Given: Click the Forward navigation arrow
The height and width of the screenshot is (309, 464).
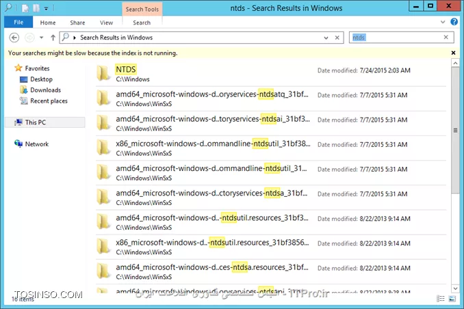Looking at the screenshot, I should pos(29,38).
